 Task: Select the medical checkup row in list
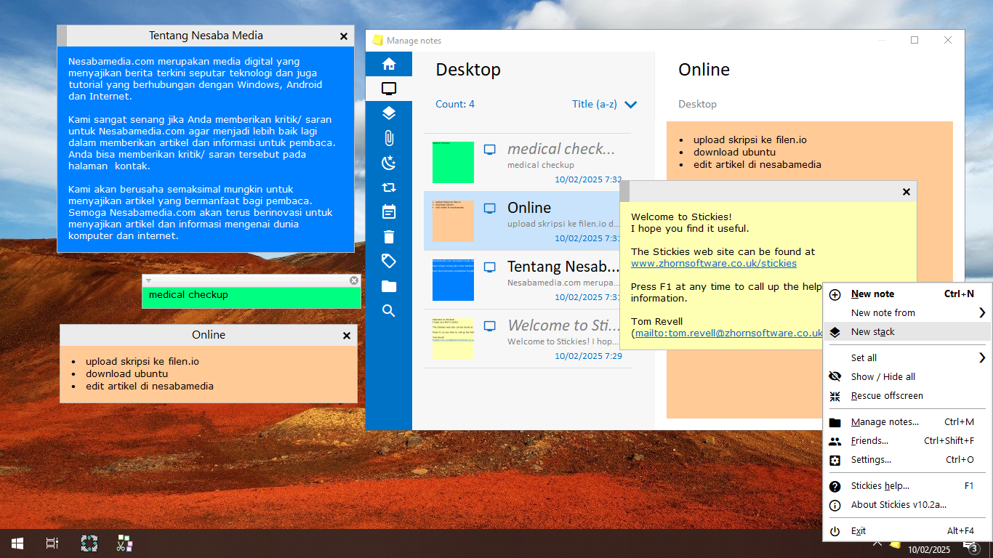click(x=527, y=162)
